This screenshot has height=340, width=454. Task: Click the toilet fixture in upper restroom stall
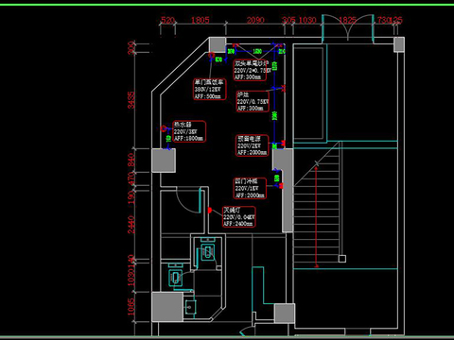(x=208, y=250)
